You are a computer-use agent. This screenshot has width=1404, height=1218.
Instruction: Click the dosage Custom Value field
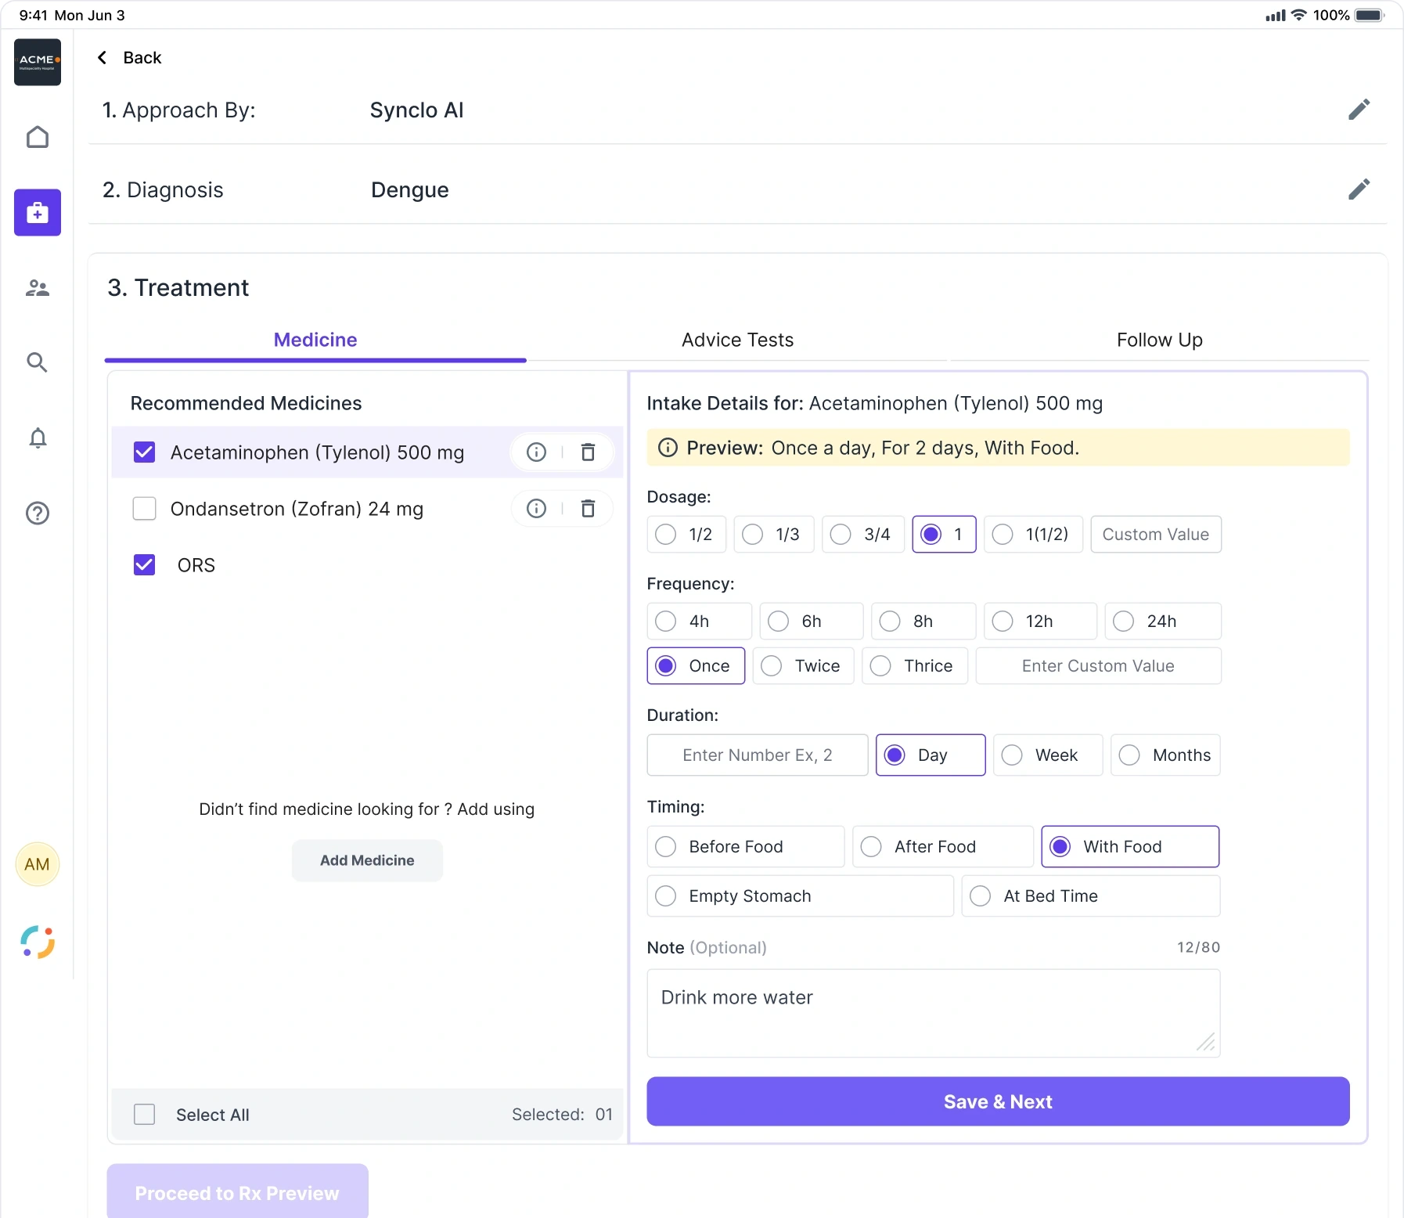coord(1156,535)
